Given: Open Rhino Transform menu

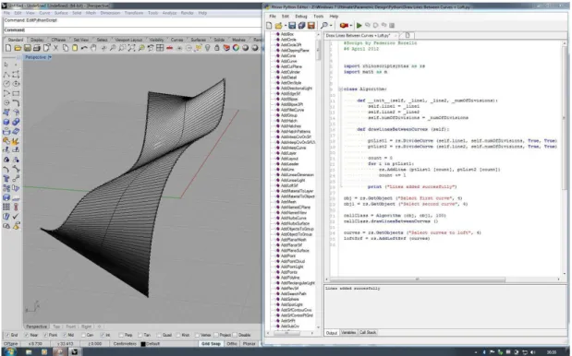Looking at the screenshot, I should point(134,13).
